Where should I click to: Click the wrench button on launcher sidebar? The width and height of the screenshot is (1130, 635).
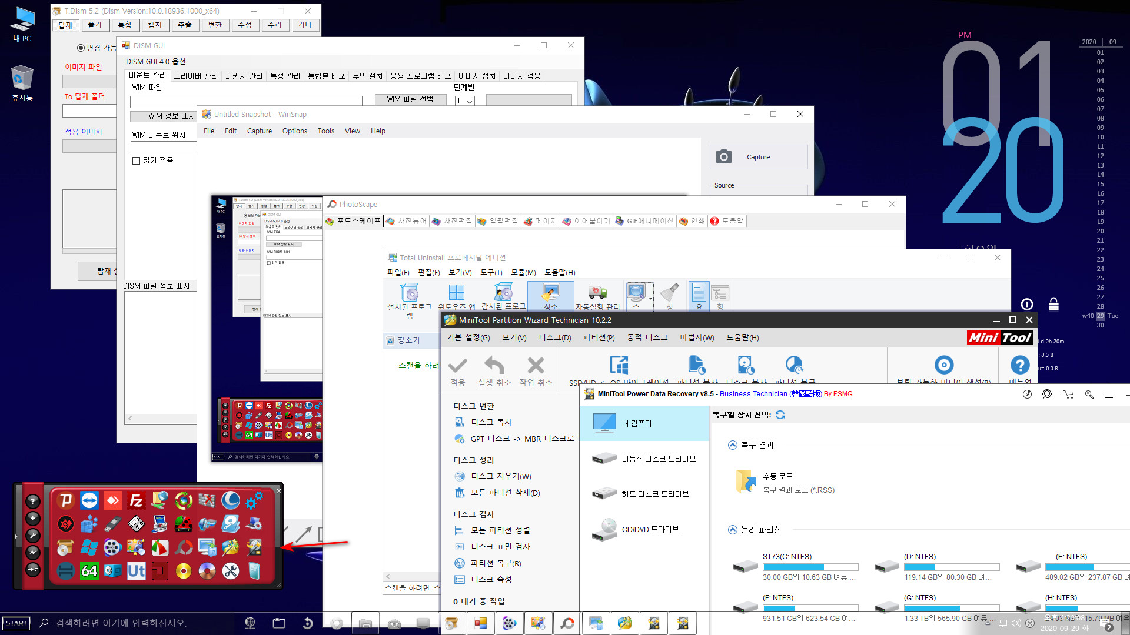(x=33, y=535)
